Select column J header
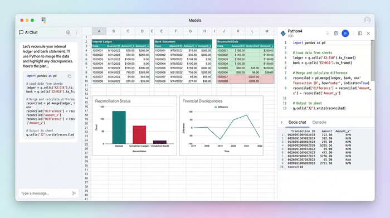 coord(223,31)
